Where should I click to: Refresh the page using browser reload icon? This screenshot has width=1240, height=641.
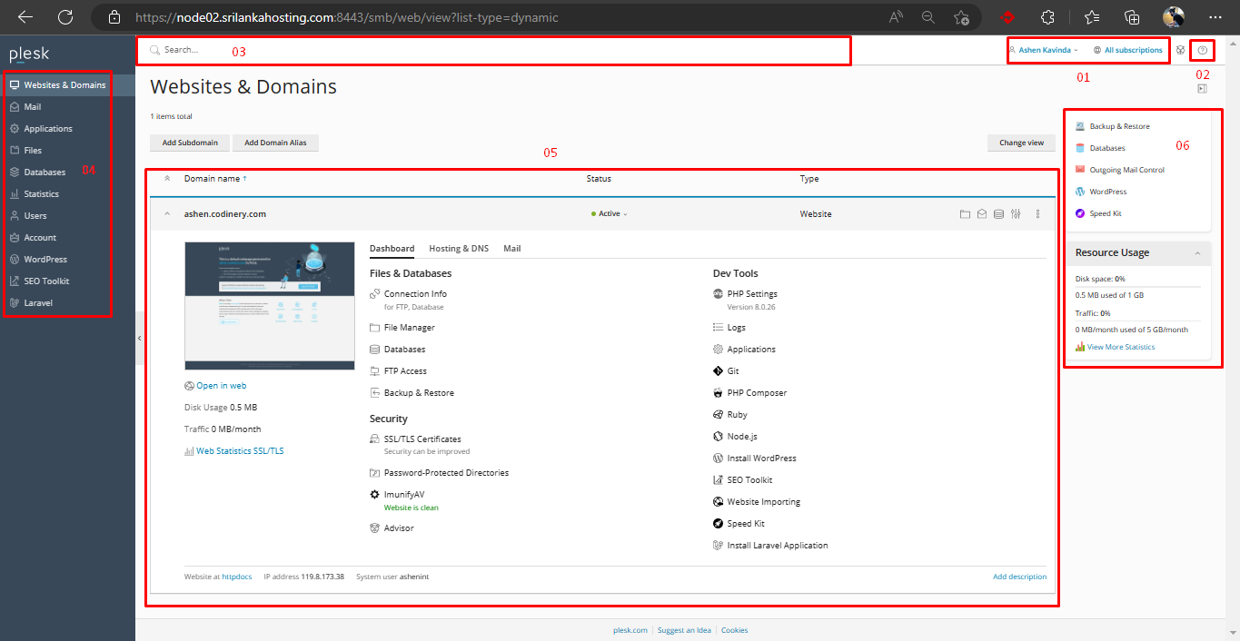(x=65, y=17)
